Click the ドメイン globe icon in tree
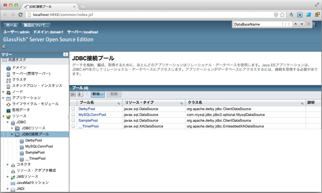Image resolution: width=322 pixels, height=193 pixels. point(8,68)
